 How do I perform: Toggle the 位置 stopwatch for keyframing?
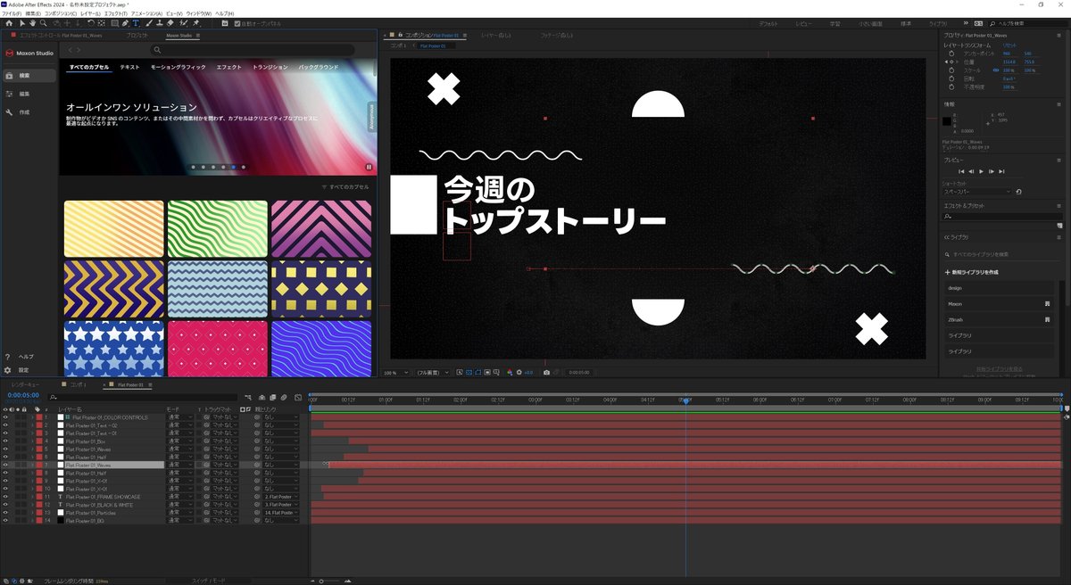[951, 62]
